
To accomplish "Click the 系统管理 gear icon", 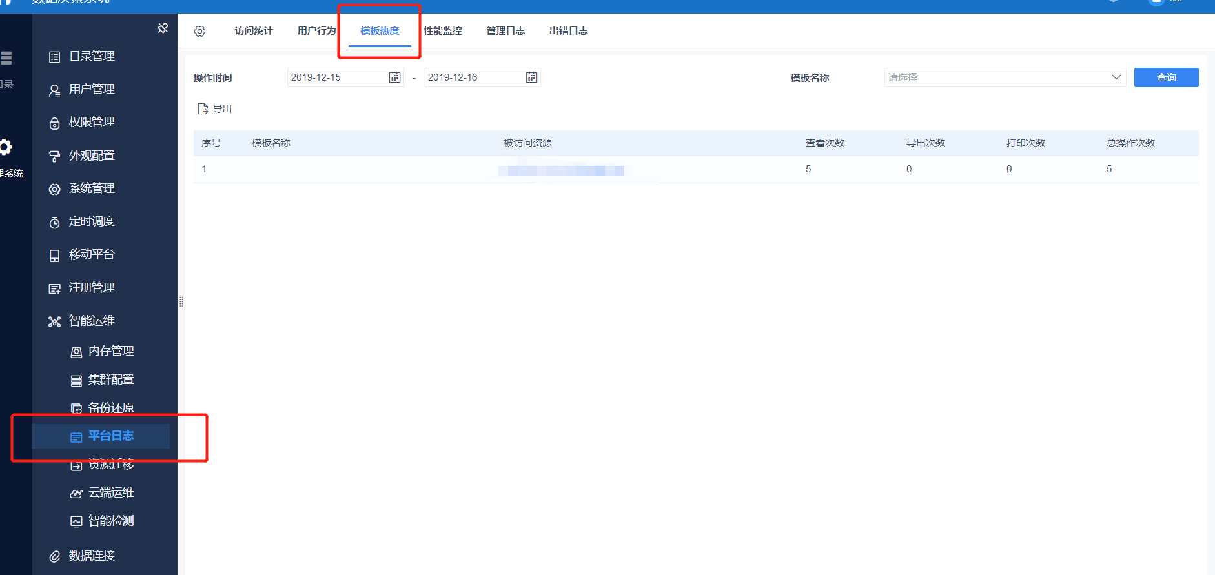I will pos(55,189).
